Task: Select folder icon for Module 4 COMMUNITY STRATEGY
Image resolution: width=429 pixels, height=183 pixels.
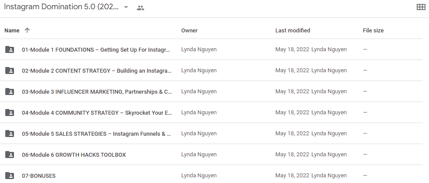Action: pos(10,113)
